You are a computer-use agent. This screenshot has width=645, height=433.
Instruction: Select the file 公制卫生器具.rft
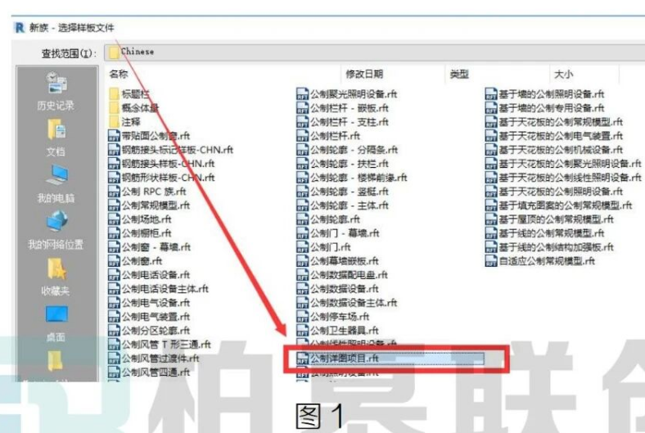338,331
